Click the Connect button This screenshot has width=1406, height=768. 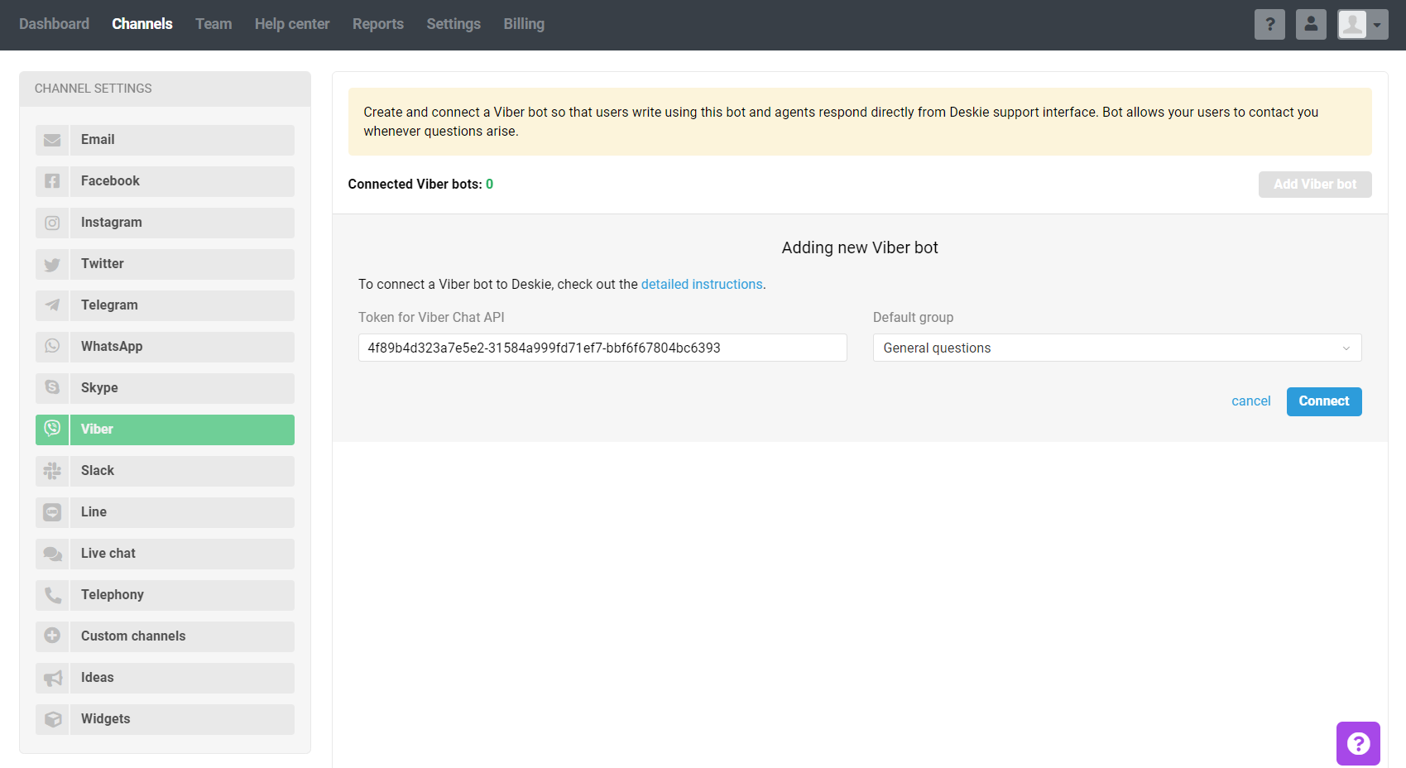1324,401
